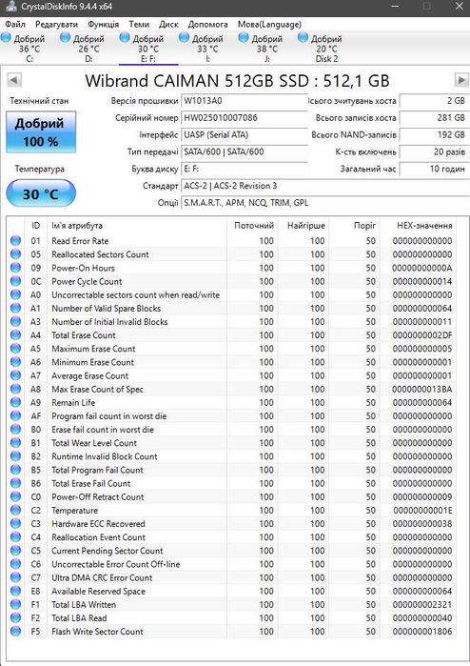Click status icon of Total Erase Count
470x666 pixels.
pyautogui.click(x=15, y=335)
